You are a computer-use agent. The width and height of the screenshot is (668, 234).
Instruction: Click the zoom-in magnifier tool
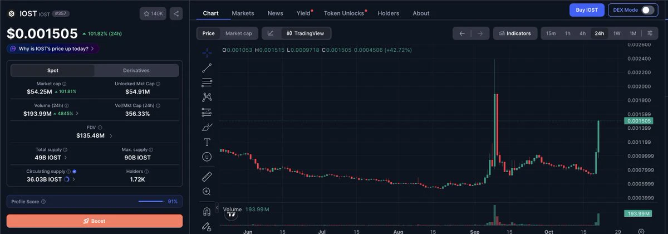pos(207,191)
